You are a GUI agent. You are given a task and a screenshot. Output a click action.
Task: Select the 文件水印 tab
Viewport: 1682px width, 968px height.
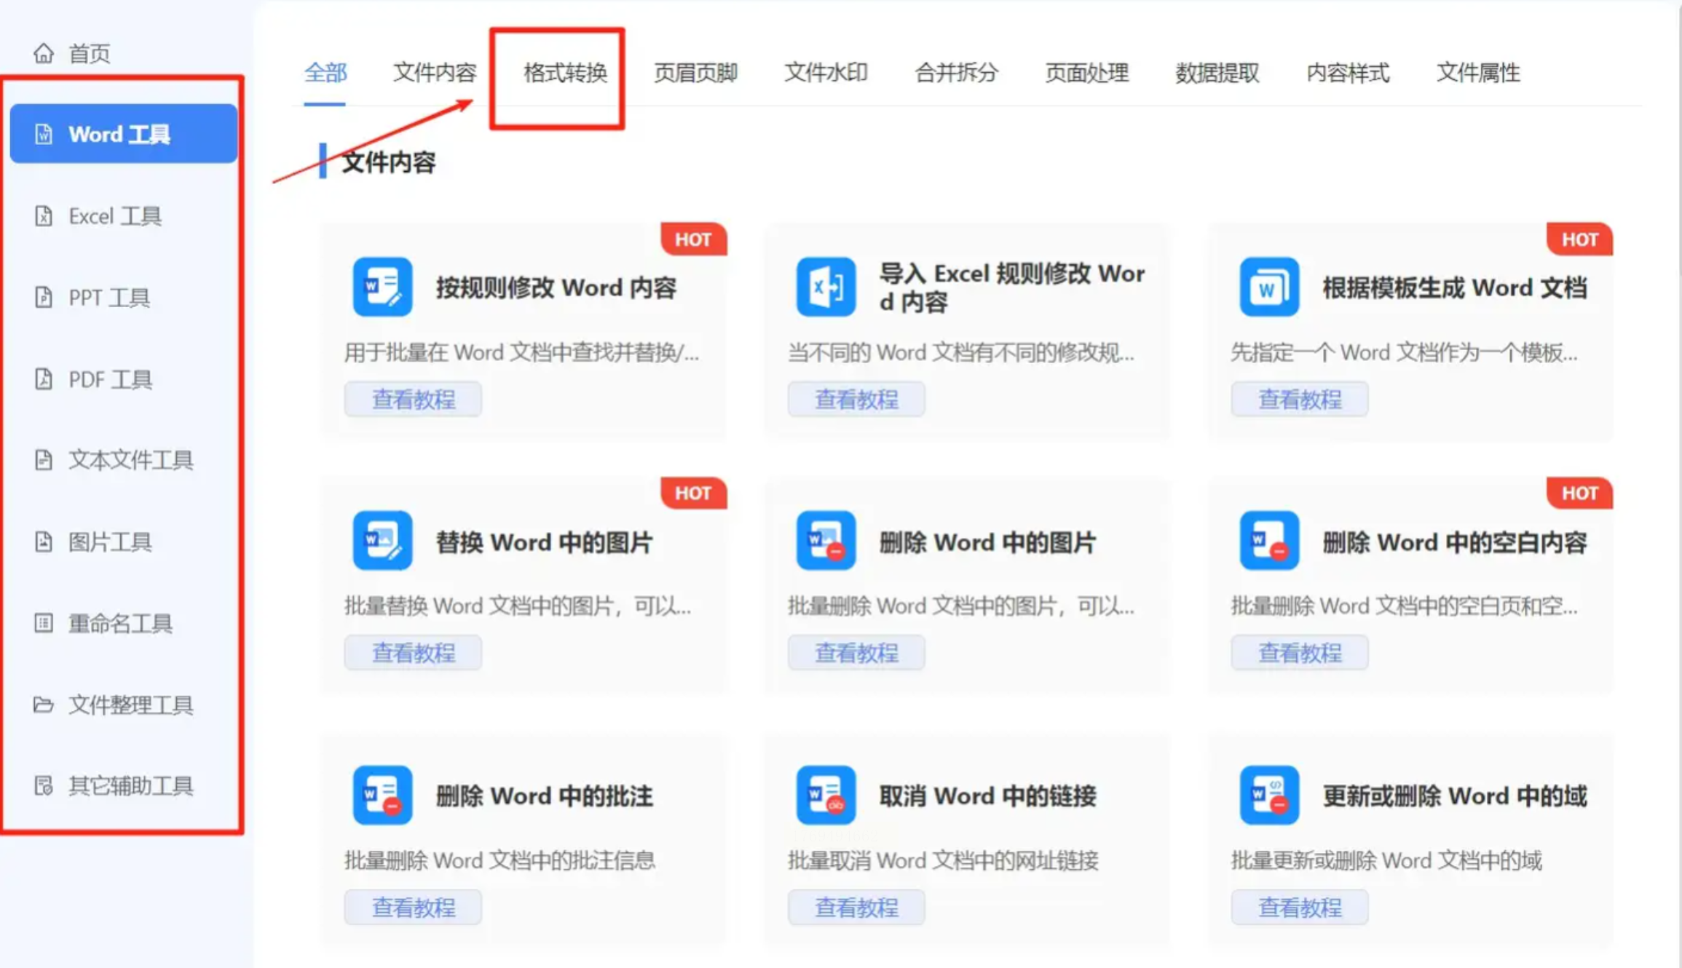(x=826, y=73)
